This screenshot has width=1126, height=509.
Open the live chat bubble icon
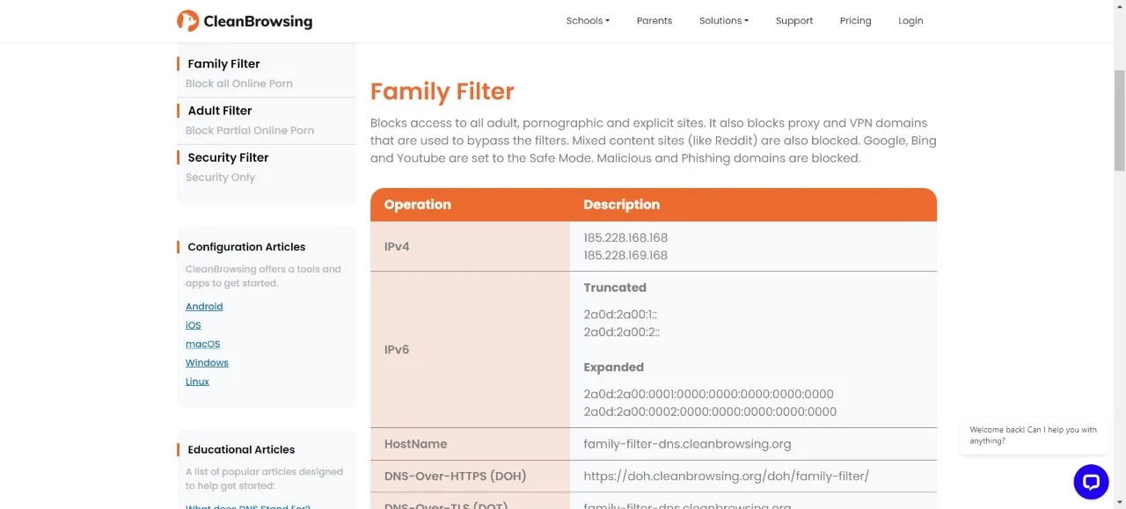pos(1091,482)
